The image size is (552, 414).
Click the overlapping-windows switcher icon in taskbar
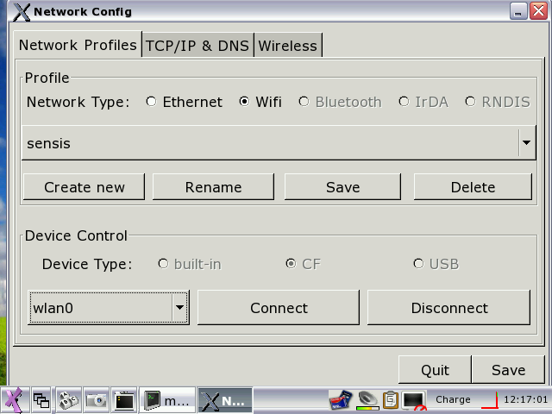point(41,399)
